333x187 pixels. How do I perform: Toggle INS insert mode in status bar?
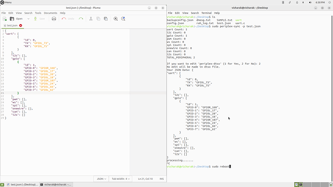pos(162,179)
